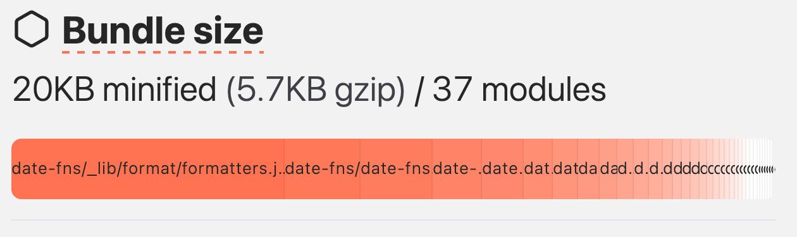This screenshot has height=237, width=797.
Task: Click the "37 modules" count text
Action: click(519, 91)
